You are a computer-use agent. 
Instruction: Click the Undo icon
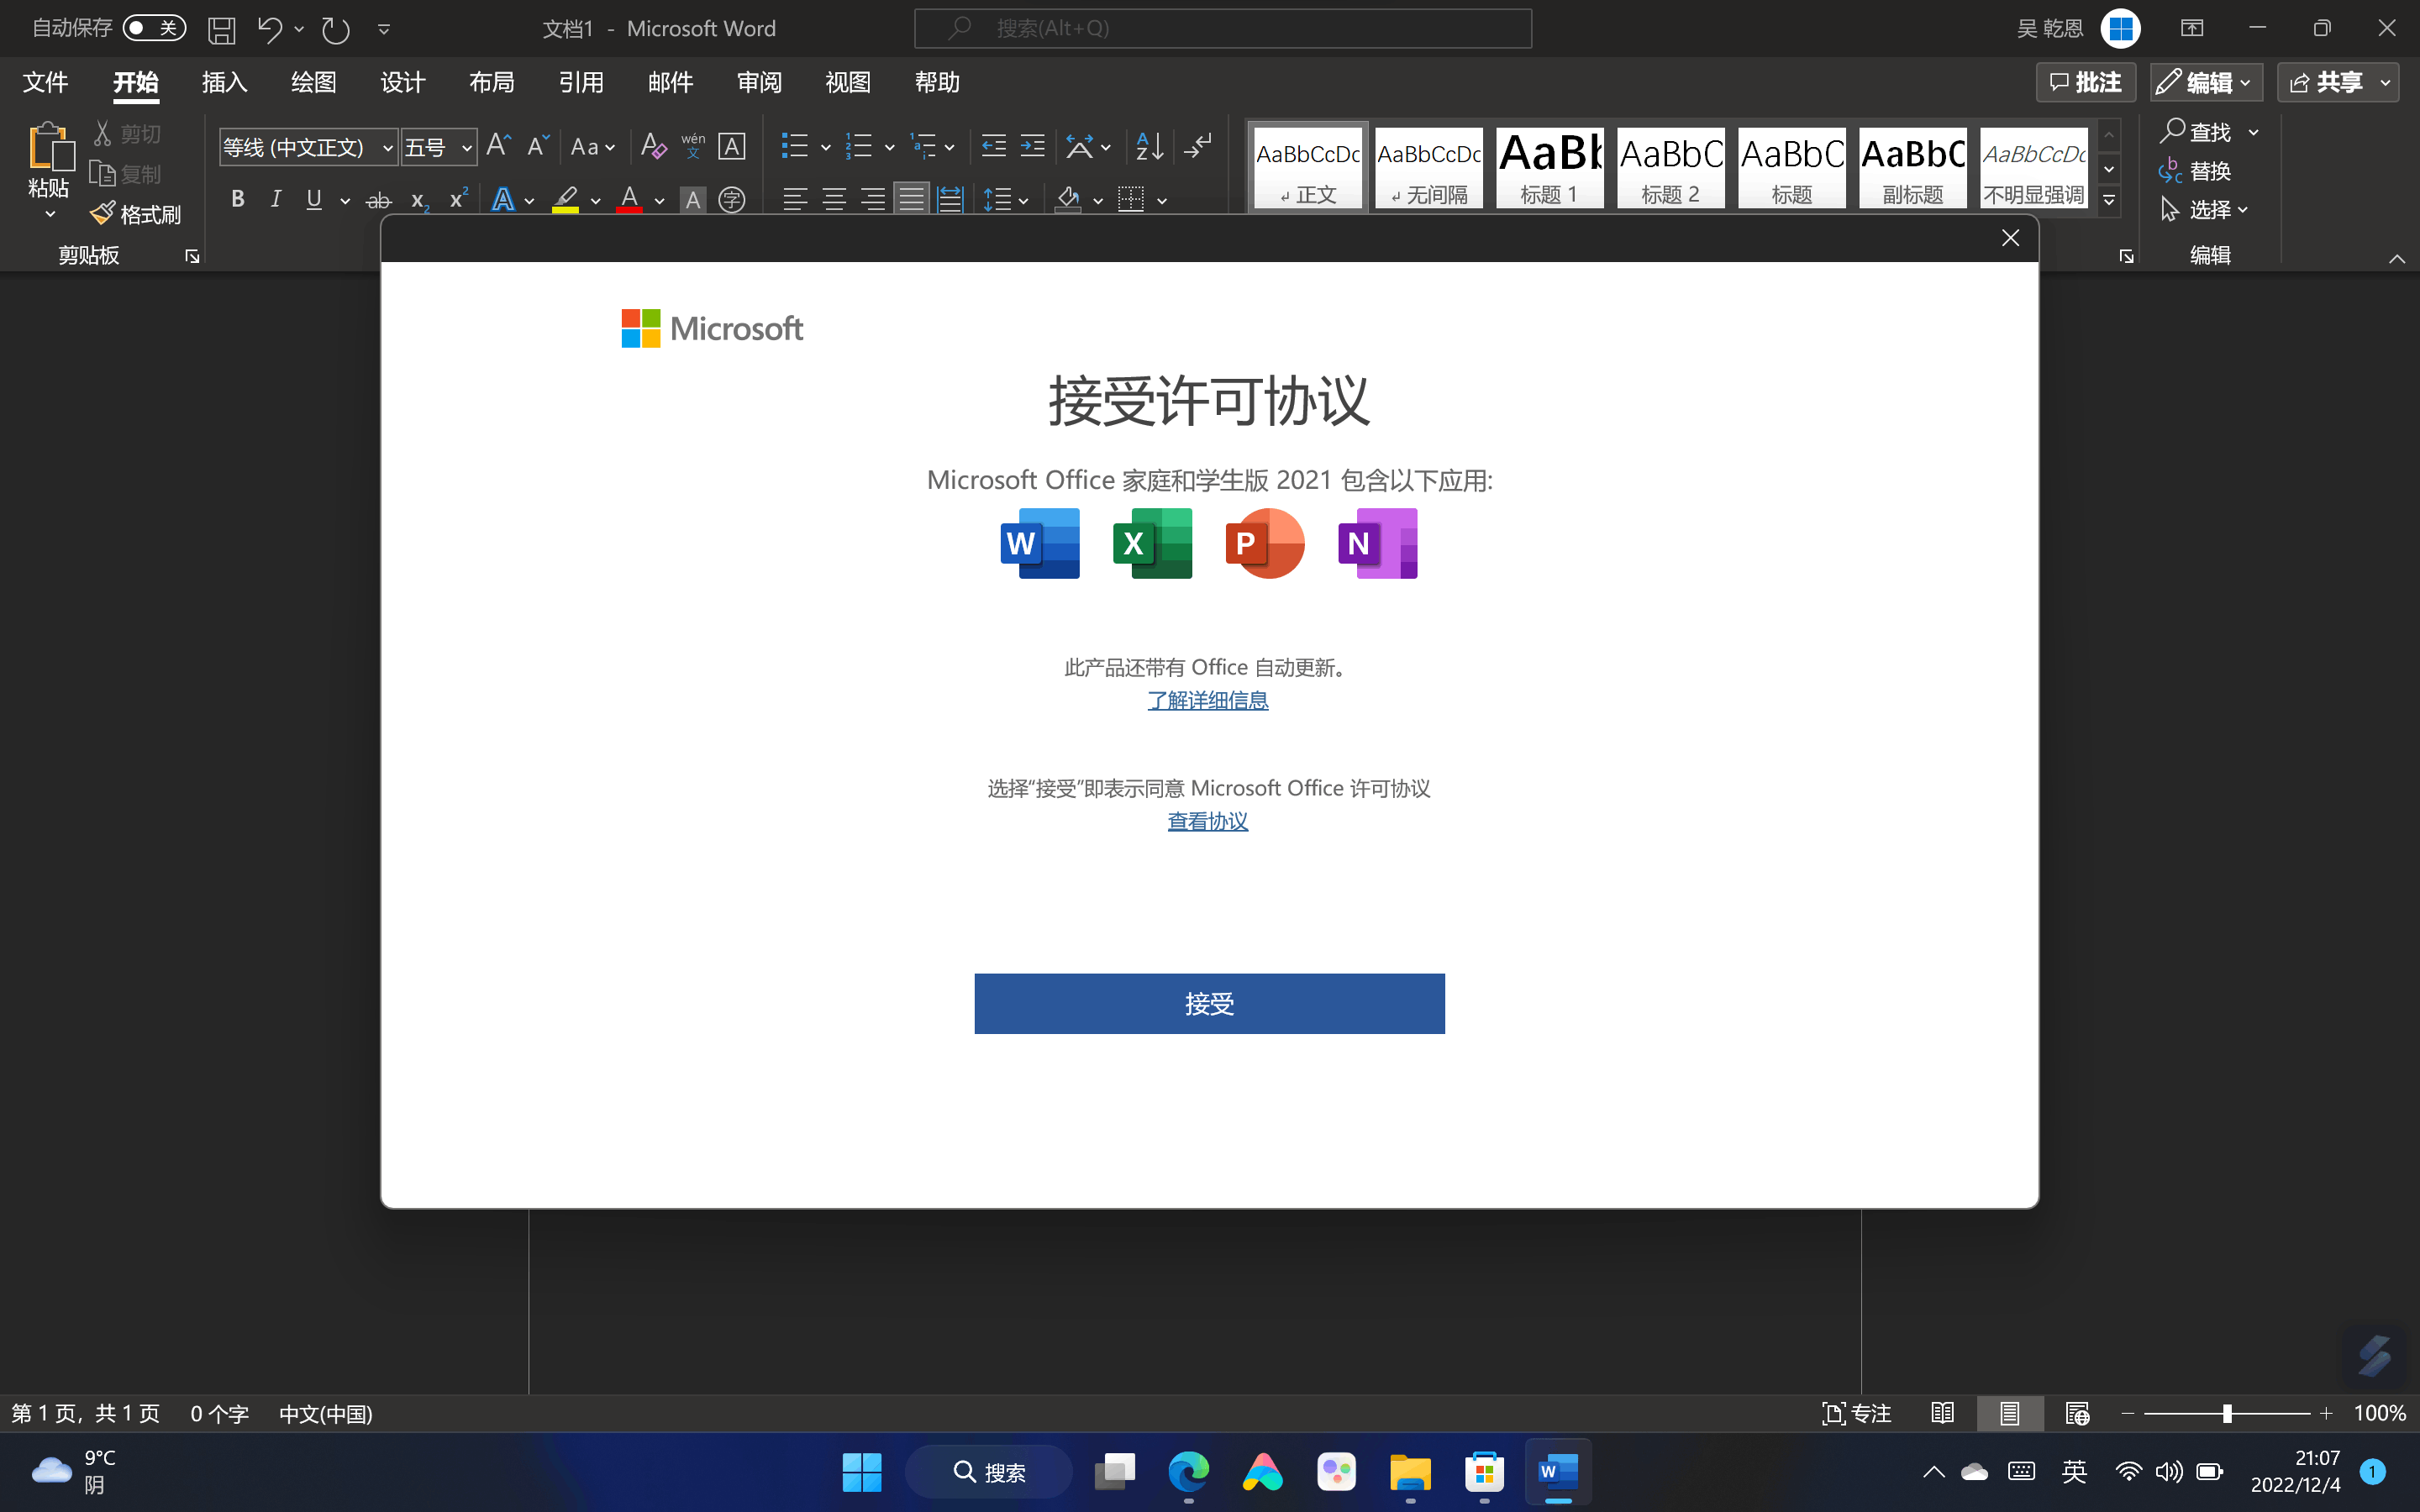pos(269,29)
